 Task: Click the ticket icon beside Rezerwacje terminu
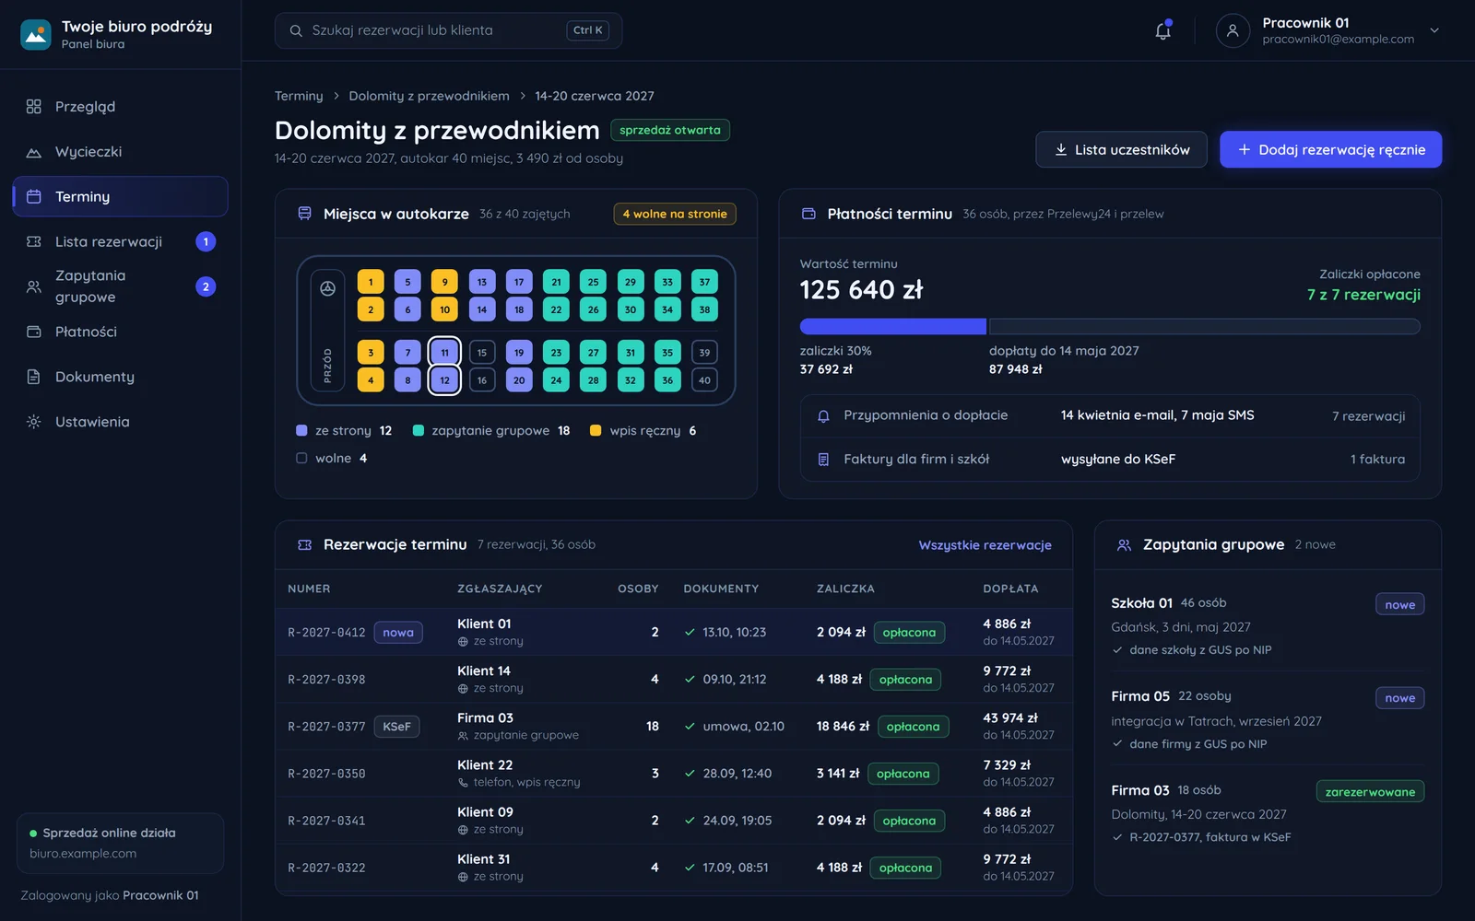304,545
